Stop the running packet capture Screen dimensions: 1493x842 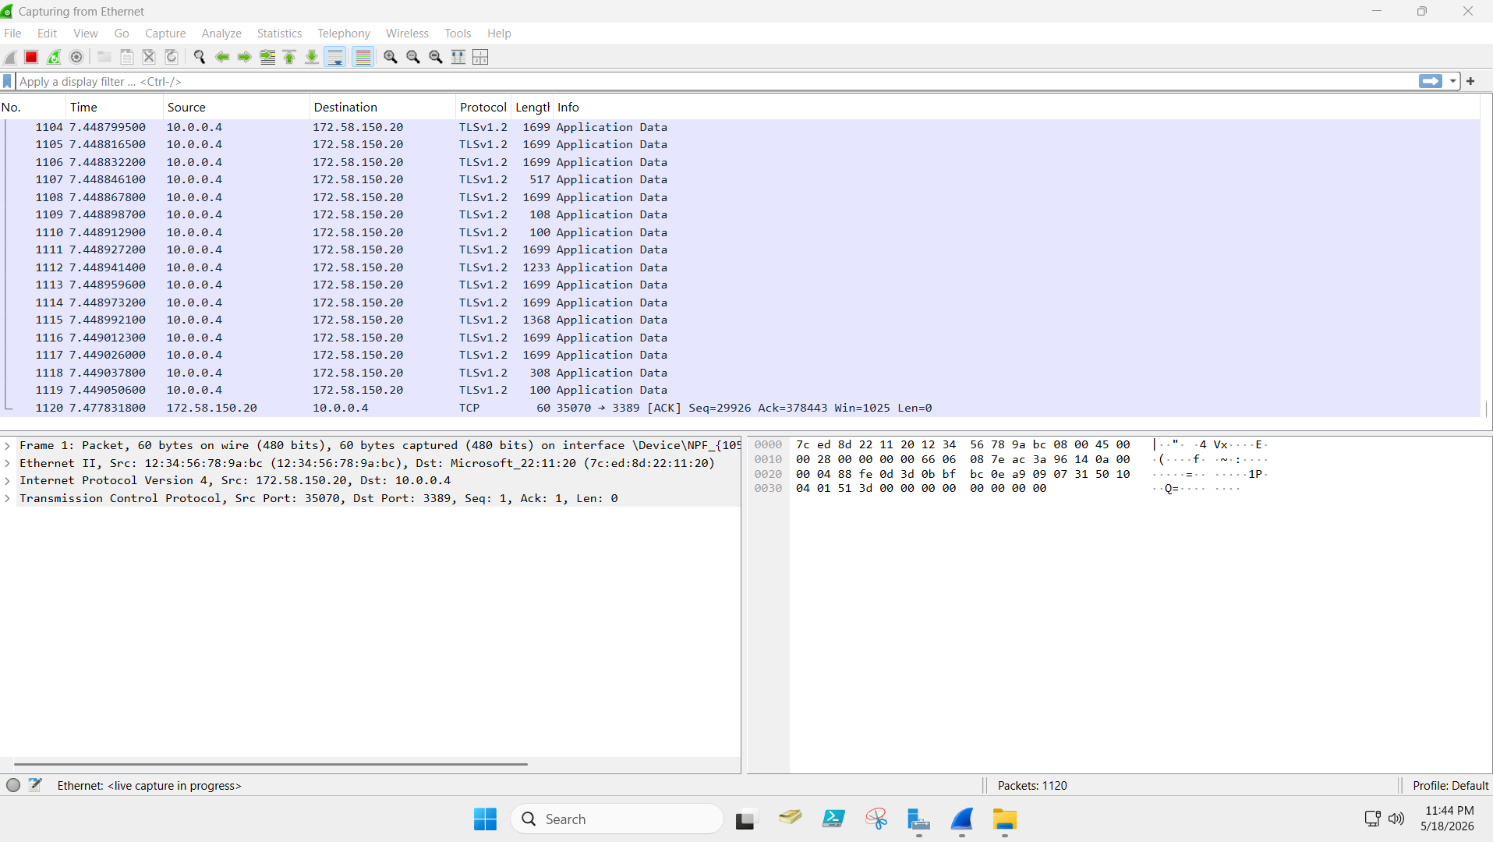click(31, 57)
